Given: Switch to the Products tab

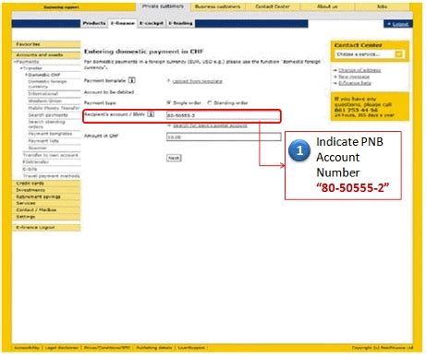Looking at the screenshot, I should (x=94, y=23).
